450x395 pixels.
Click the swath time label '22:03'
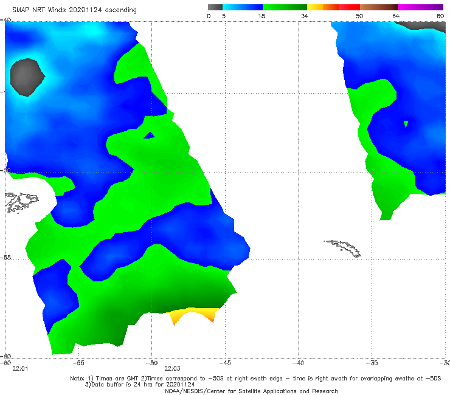point(173,369)
